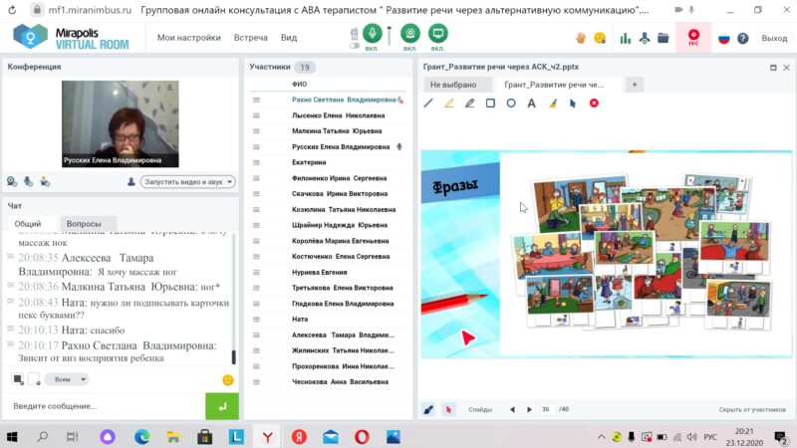The image size is (797, 448).
Task: Open row menu for Ната participant
Action: point(256,319)
